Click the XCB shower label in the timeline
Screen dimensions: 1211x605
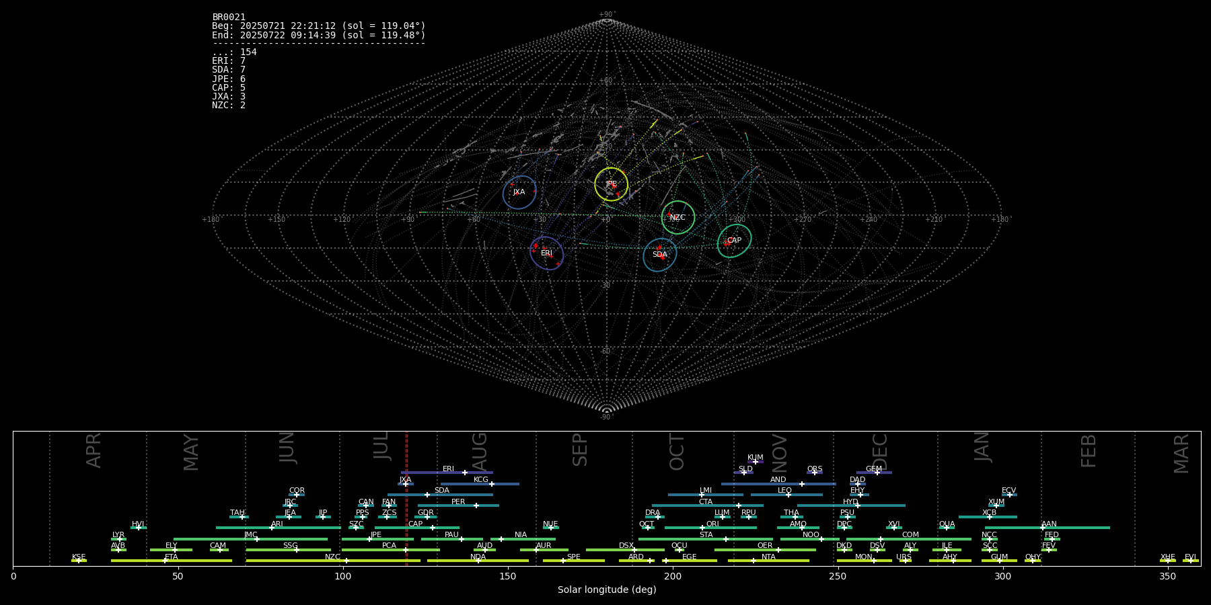pyautogui.click(x=989, y=513)
